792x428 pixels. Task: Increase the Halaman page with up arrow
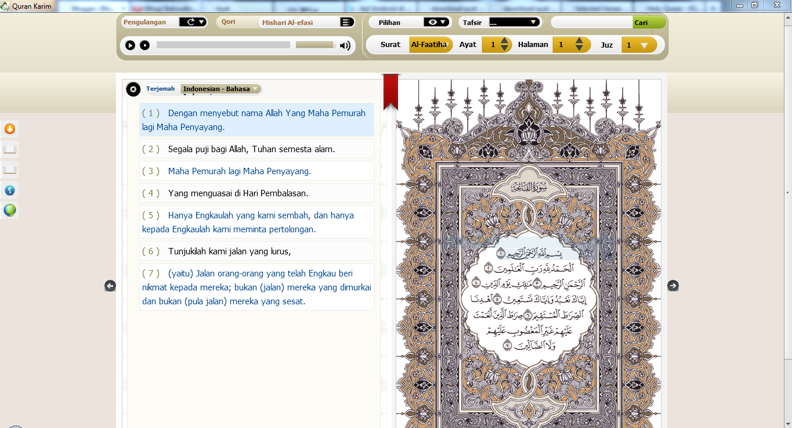(579, 41)
